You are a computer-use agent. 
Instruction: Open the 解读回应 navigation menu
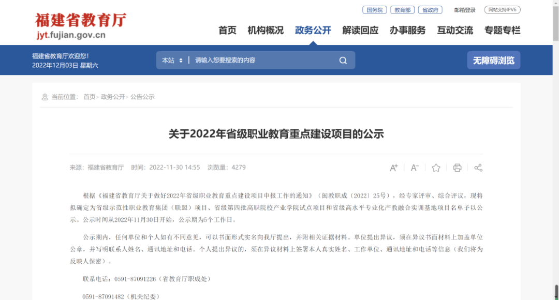click(360, 31)
